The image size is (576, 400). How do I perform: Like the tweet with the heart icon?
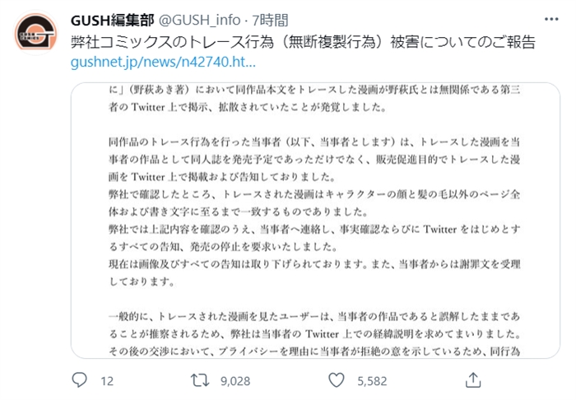pyautogui.click(x=336, y=380)
